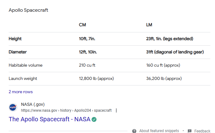The width and height of the screenshot is (215, 133).
Task: Click the question mark help icon
Action: pos(134,131)
